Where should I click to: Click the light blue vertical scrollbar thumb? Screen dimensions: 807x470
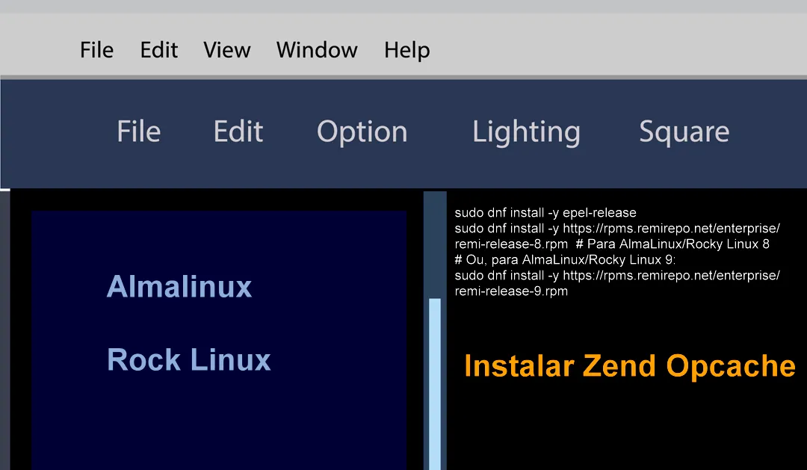pyautogui.click(x=435, y=383)
